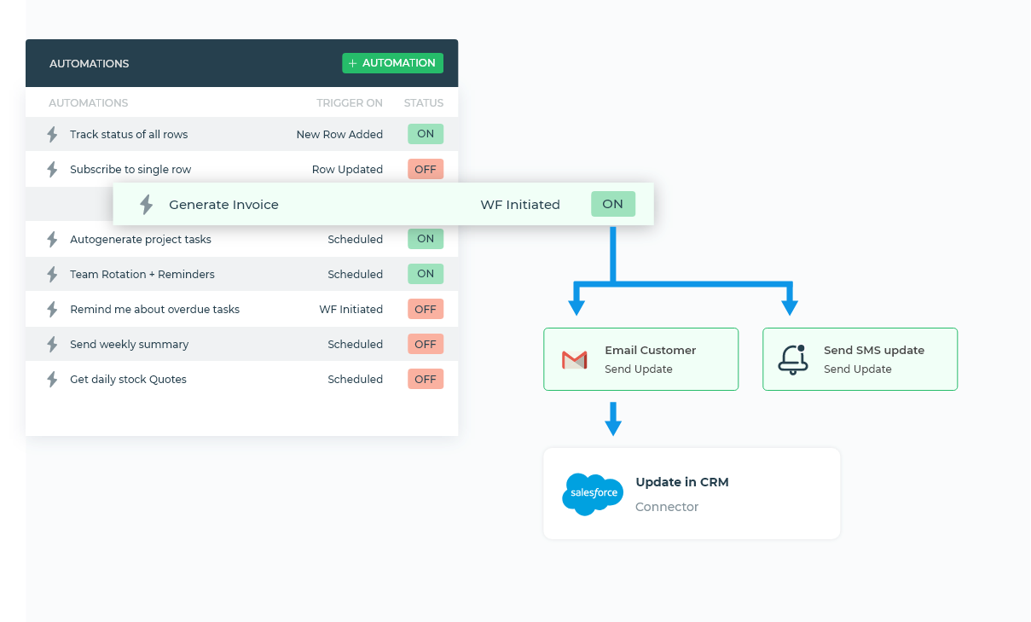Screen dimensions: 1031x622
Task: Click Scheduled trigger for Get daily stock Quotes
Action: 355,379
